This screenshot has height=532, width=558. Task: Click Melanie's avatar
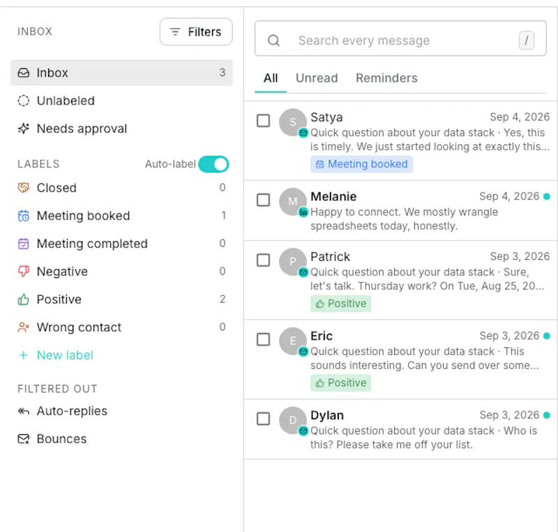coord(292,202)
